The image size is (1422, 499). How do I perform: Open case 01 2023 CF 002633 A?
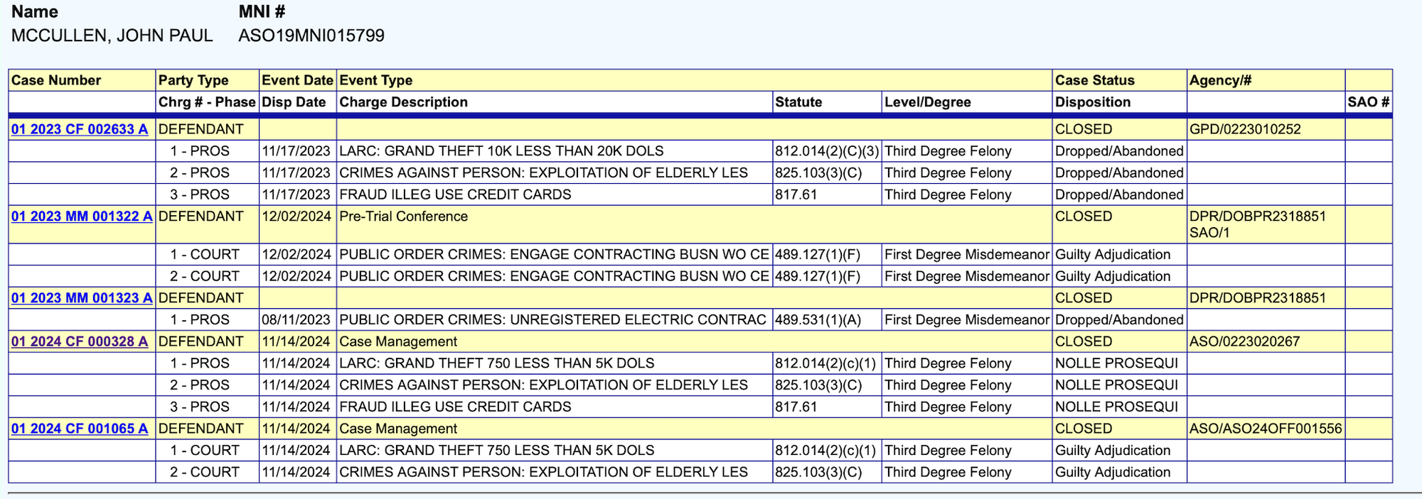[x=80, y=129]
